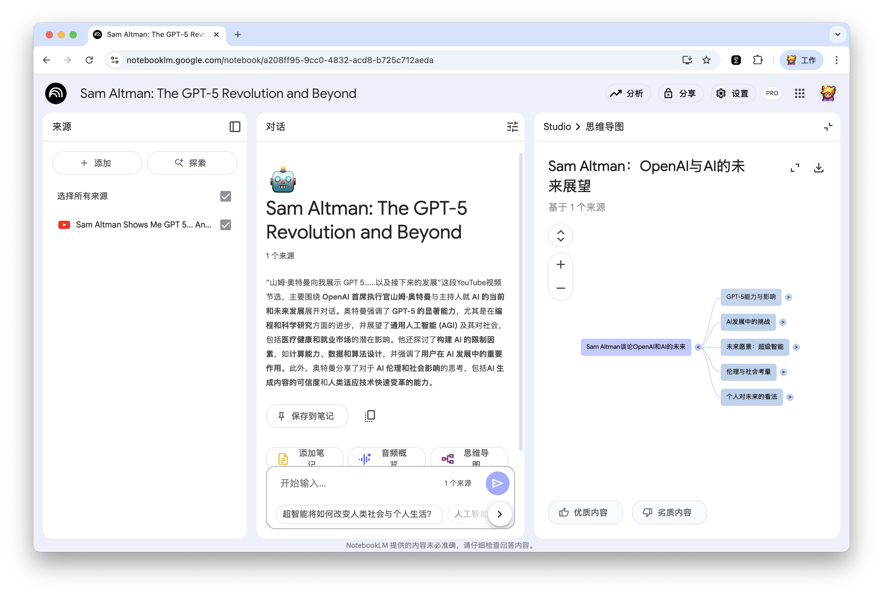Create a 思维导图 from the chat panel

(469, 457)
